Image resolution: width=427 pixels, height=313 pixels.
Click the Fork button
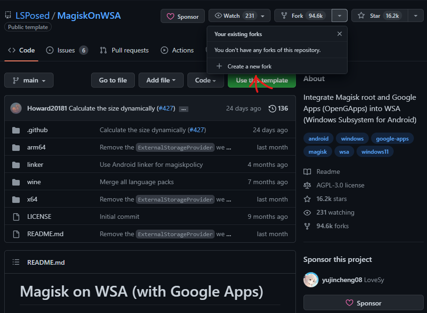click(x=303, y=16)
